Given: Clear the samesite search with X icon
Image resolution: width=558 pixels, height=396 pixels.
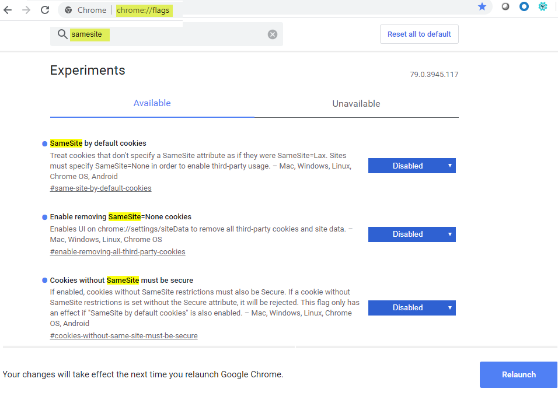Looking at the screenshot, I should coord(273,34).
